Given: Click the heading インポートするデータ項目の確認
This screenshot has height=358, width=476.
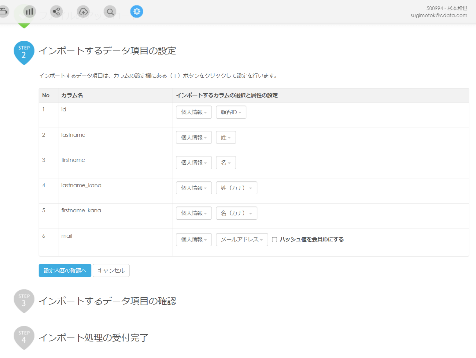Looking at the screenshot, I should pos(108,301).
